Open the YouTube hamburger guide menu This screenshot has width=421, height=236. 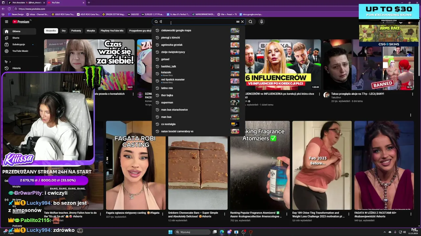[6, 22]
